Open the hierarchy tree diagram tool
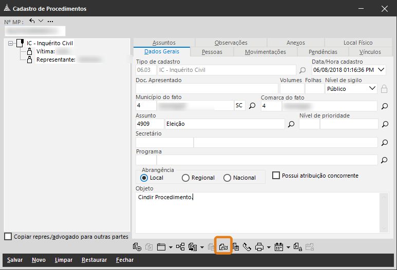 click(x=180, y=247)
